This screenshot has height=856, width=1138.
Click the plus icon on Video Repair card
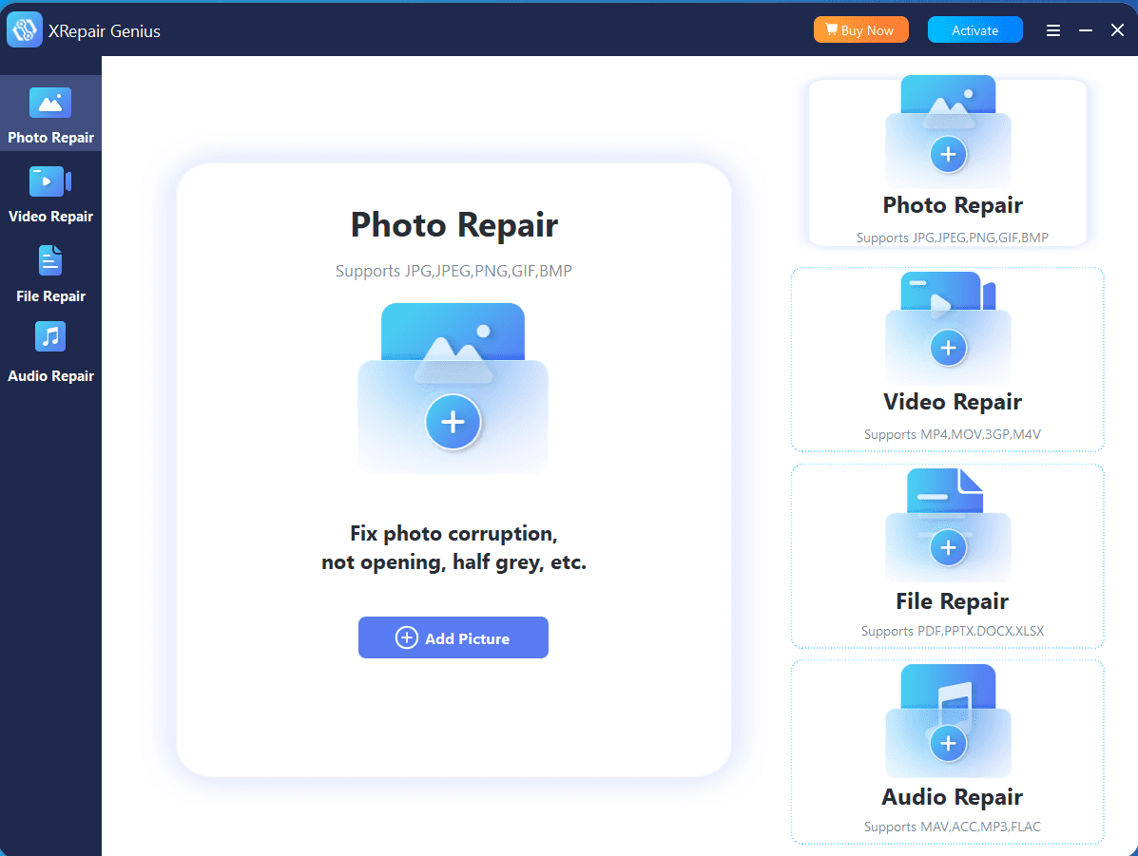948,348
